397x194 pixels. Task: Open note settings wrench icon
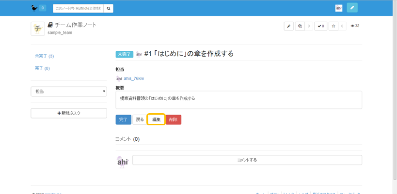288,26
